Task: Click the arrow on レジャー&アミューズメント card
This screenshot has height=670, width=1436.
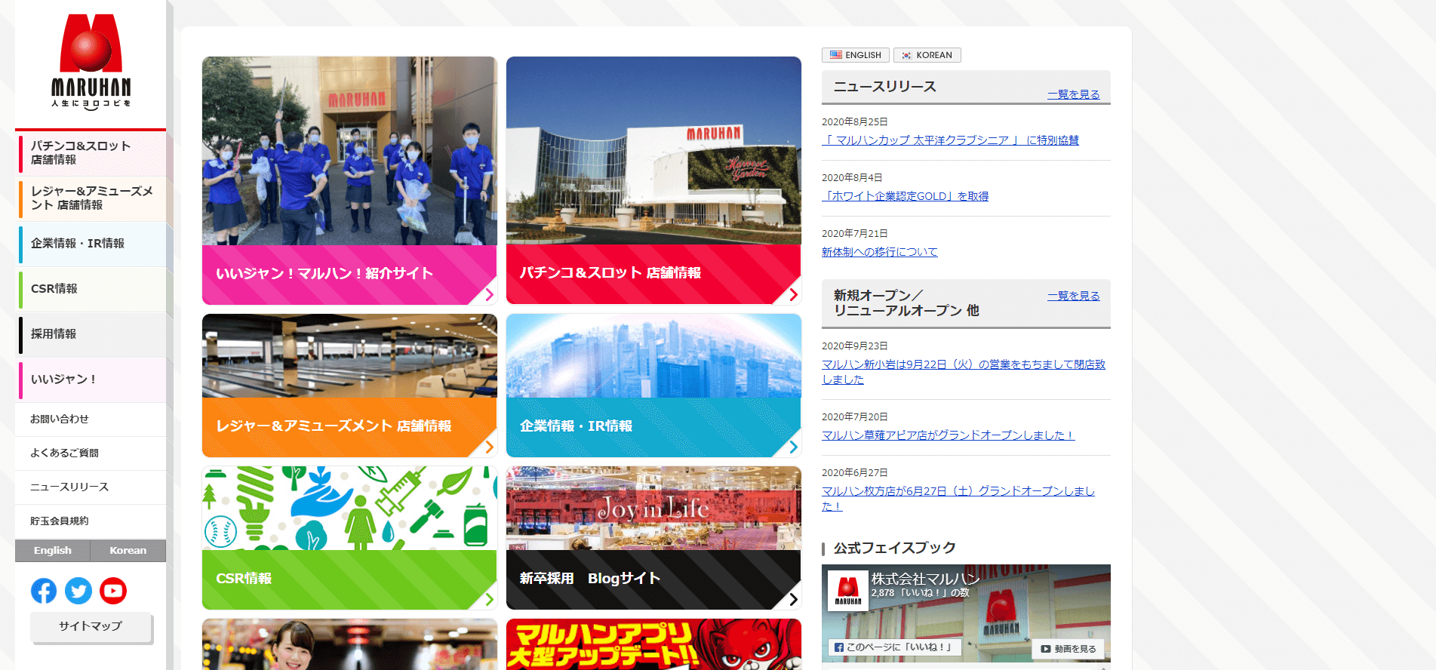Action: pyautogui.click(x=489, y=447)
